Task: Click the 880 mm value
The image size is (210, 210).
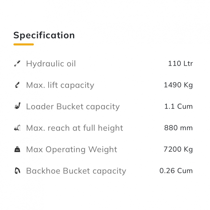Action: 178,128
